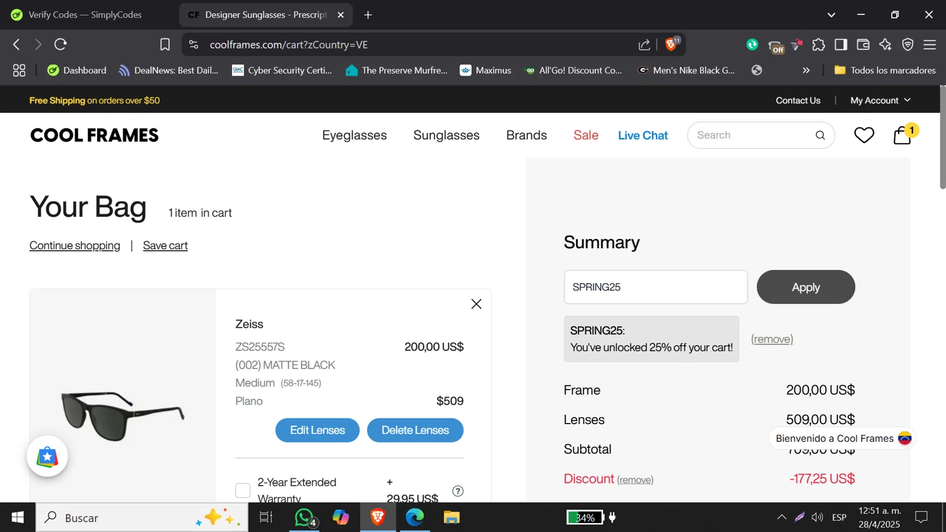Go forward in browser history
The image size is (946, 532).
[38, 45]
